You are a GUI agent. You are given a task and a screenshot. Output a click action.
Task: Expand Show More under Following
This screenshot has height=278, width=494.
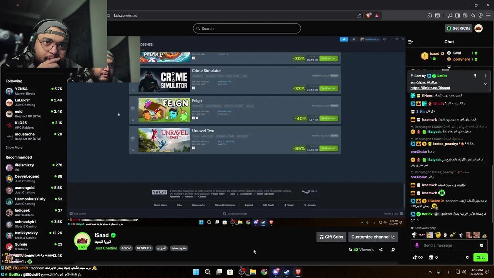14,147
